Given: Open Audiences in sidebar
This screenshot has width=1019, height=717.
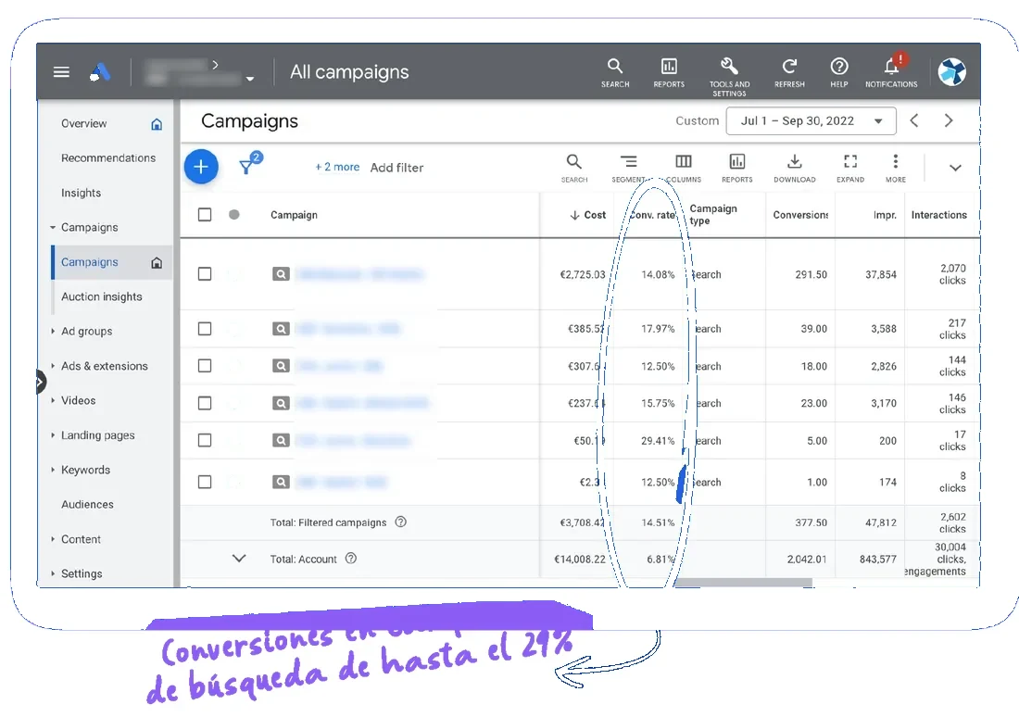Looking at the screenshot, I should [x=87, y=505].
